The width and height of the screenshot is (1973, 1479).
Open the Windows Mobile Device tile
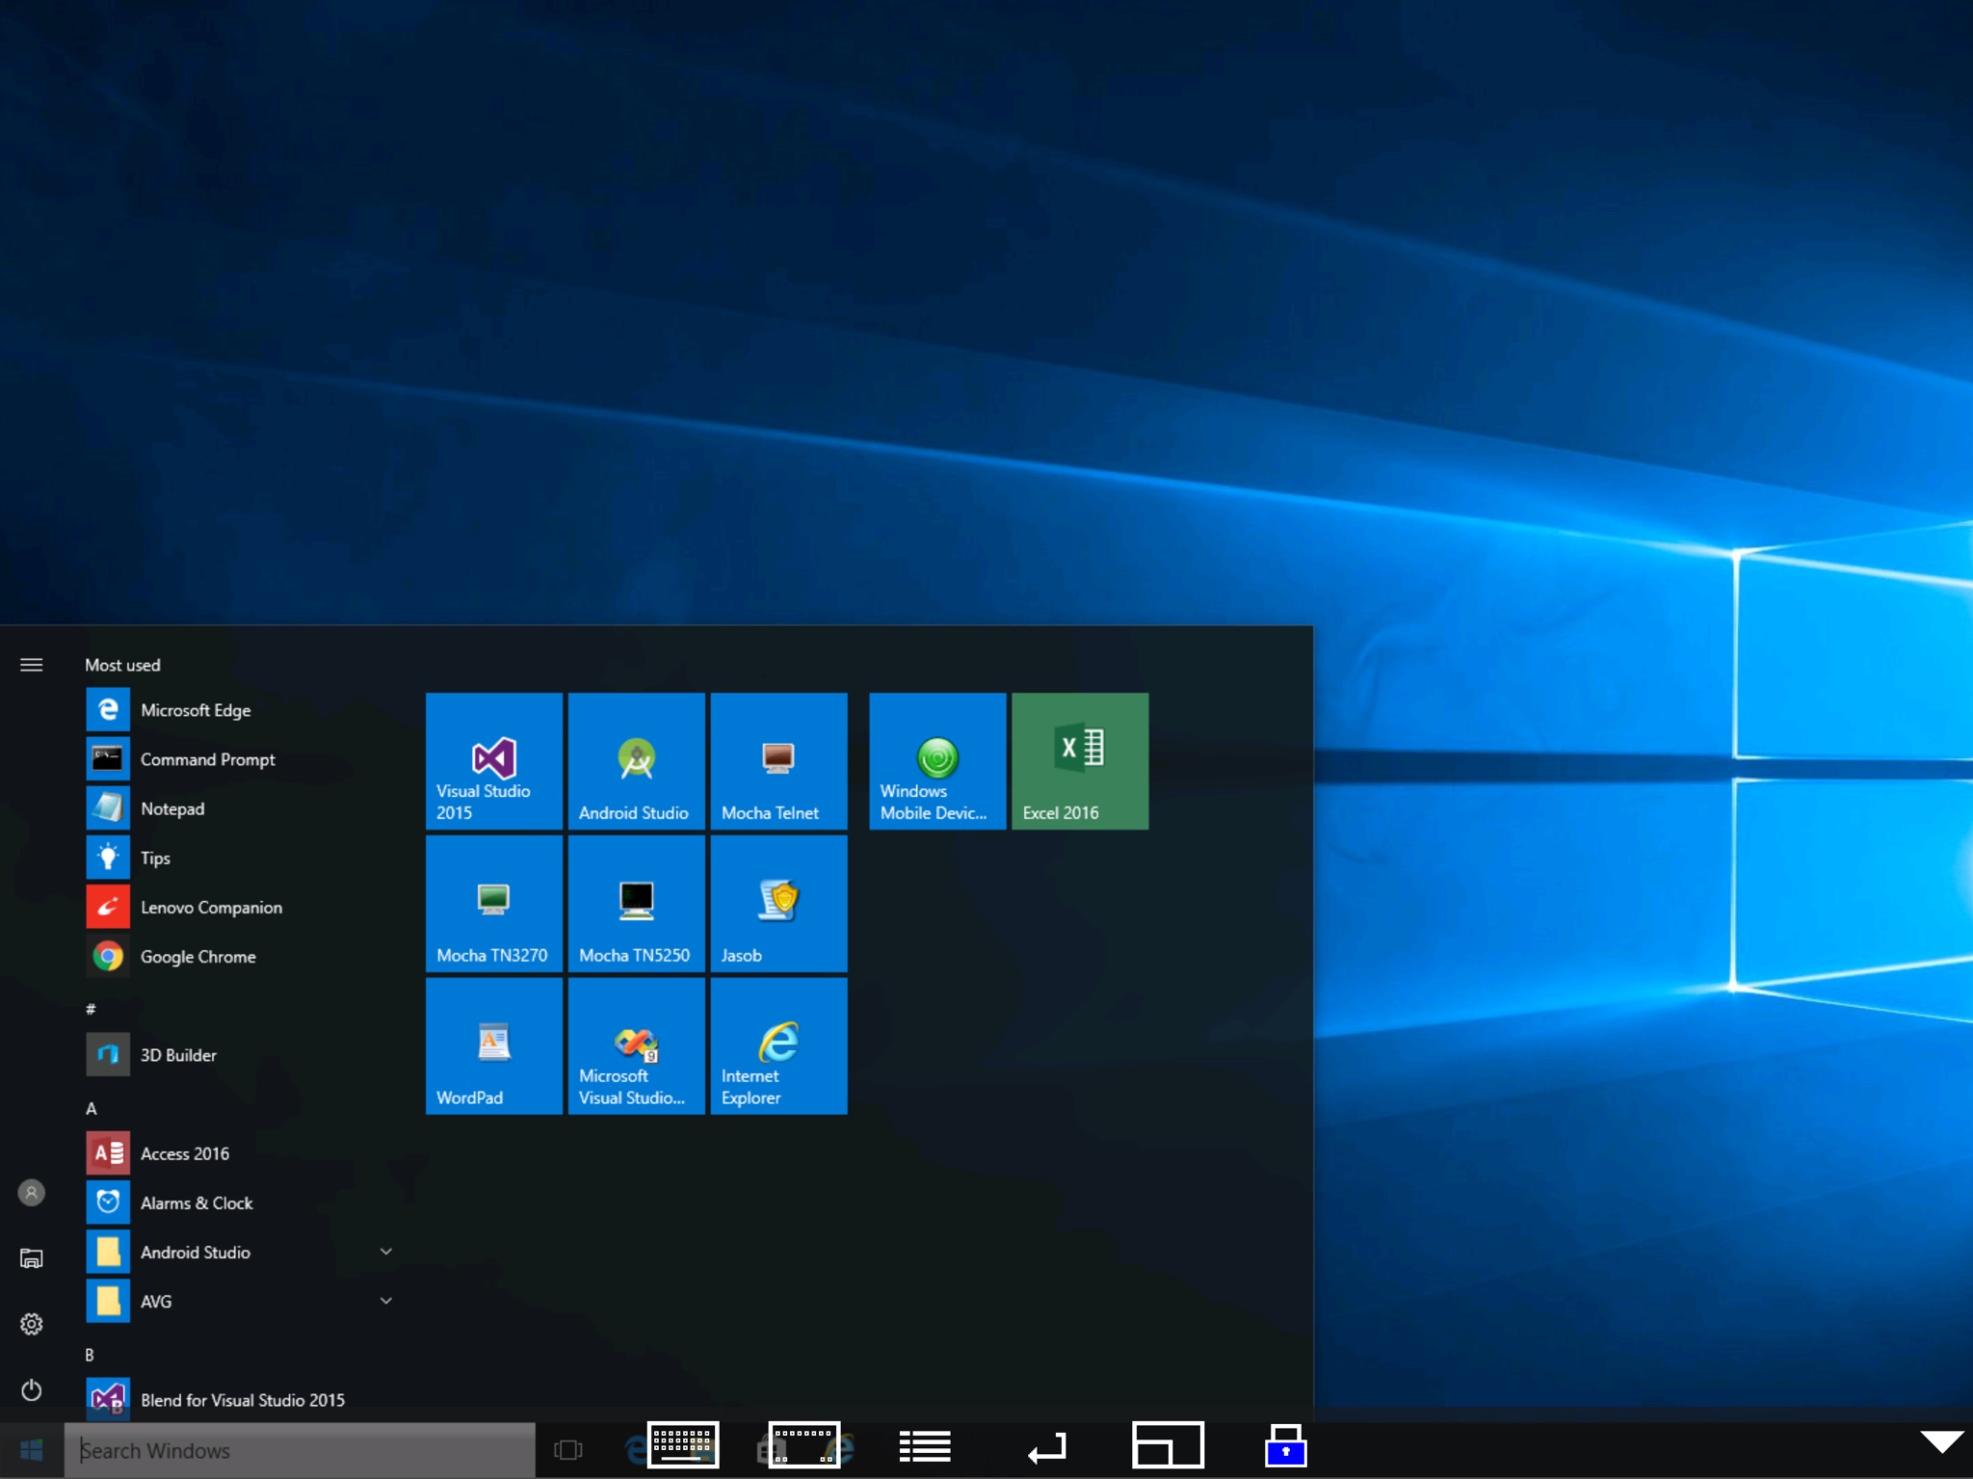tap(937, 760)
